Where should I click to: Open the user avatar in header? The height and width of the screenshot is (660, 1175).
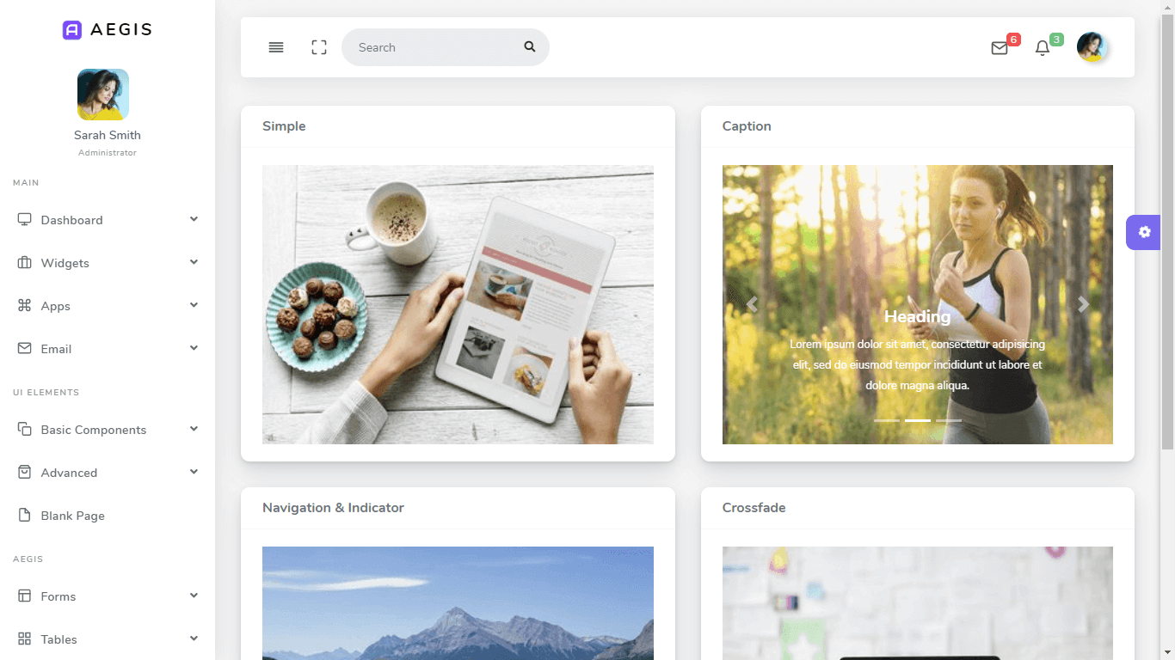1092,47
